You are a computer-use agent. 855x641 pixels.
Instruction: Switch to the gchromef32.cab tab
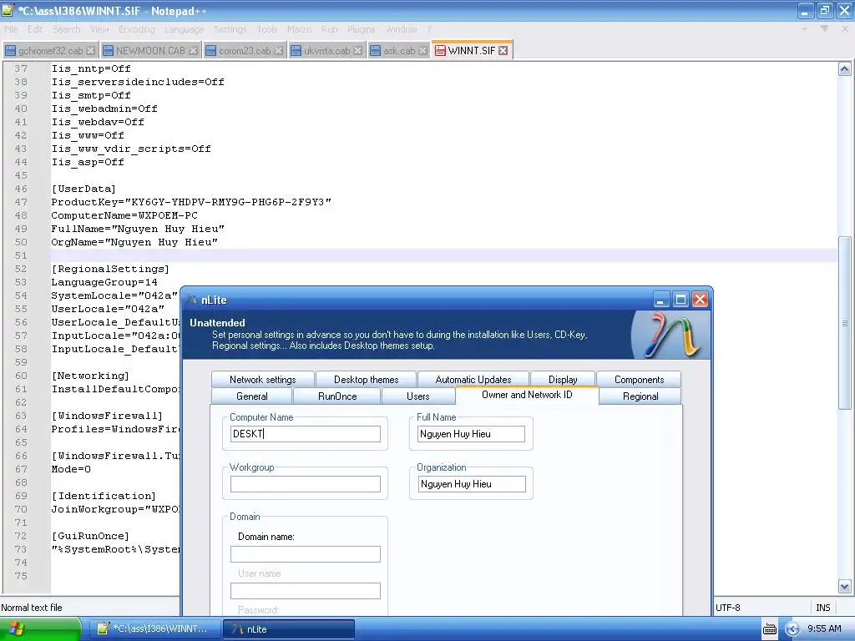point(50,51)
